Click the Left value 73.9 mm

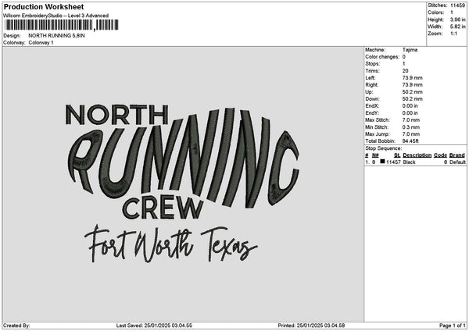[x=413, y=78]
